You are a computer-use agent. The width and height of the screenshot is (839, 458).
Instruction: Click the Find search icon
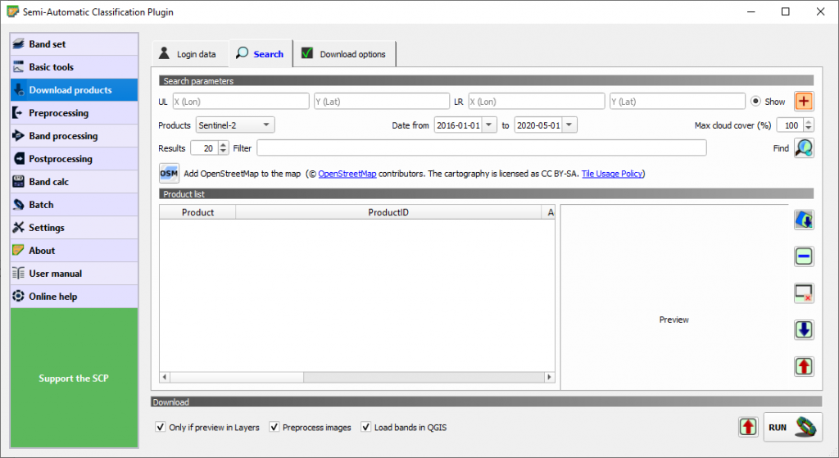click(804, 147)
